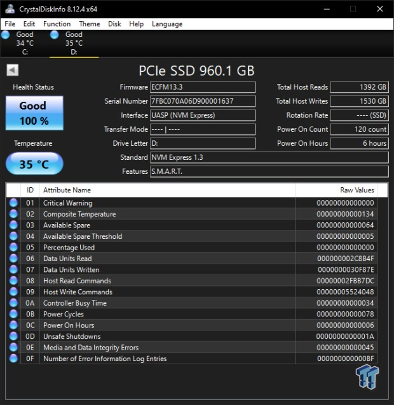
Task: Click the Standard field NVM Express 1.3
Action: [x=269, y=157]
